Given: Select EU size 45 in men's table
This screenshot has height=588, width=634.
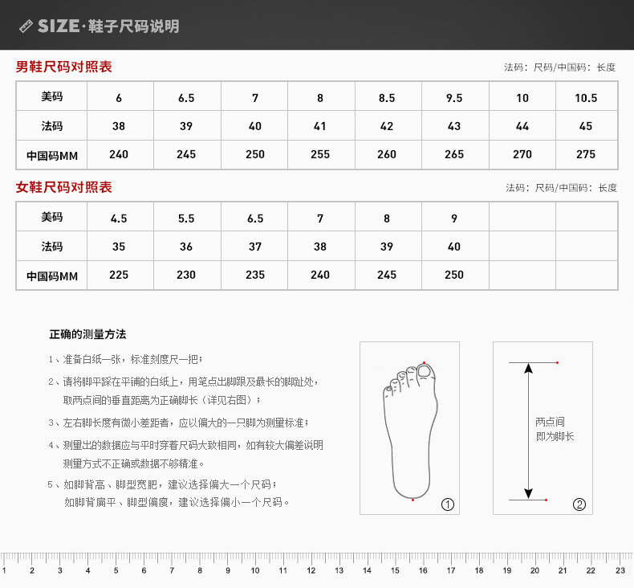Looking at the screenshot, I should pos(586,126).
